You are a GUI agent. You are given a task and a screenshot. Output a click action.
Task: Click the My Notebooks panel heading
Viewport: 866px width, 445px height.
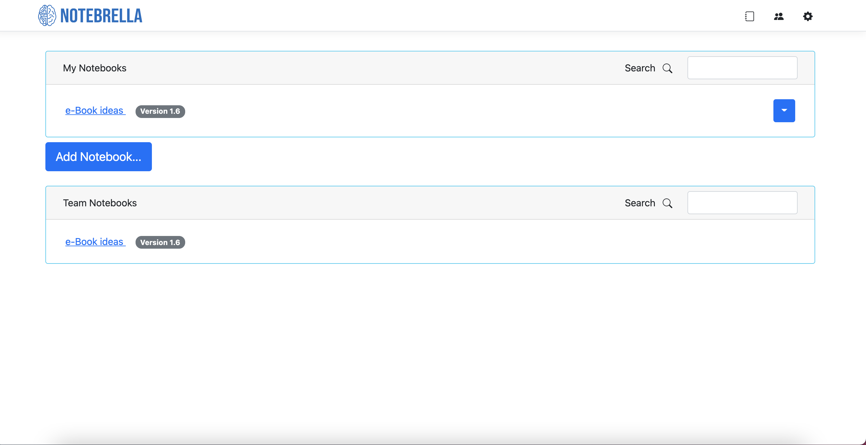click(x=94, y=68)
